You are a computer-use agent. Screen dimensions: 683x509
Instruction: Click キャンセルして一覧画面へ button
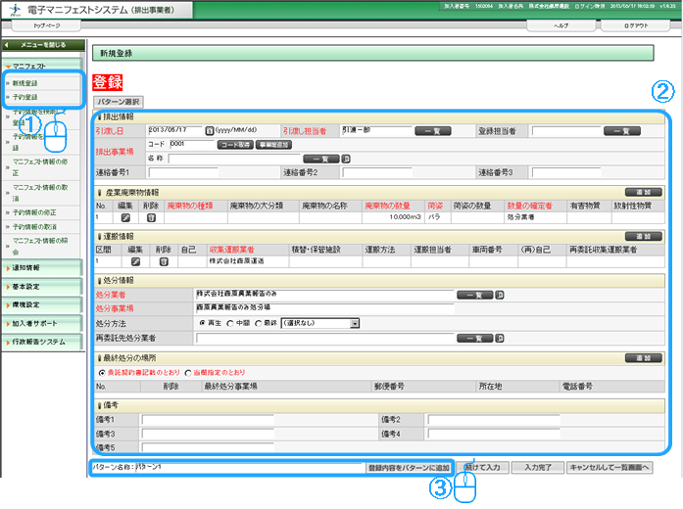click(x=610, y=468)
